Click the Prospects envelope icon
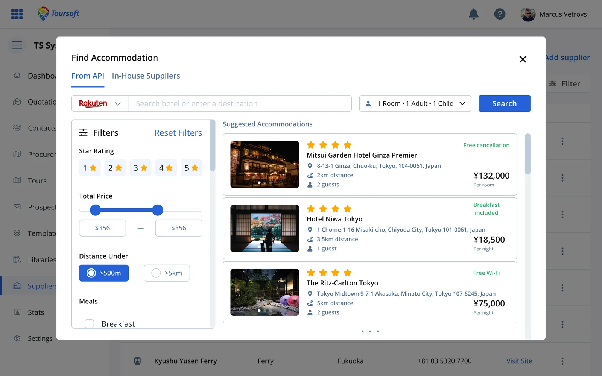The width and height of the screenshot is (602, 376). tap(17, 207)
